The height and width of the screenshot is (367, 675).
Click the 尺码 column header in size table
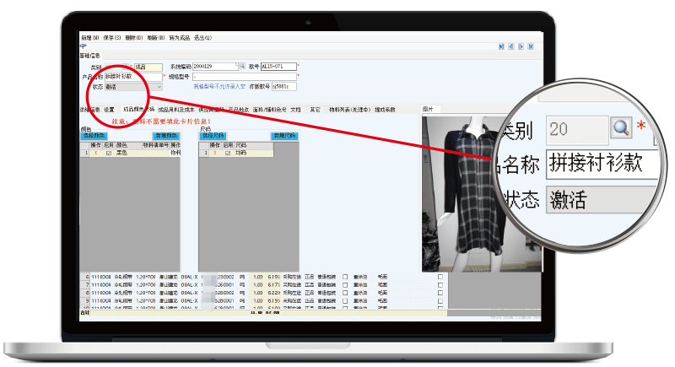click(254, 145)
